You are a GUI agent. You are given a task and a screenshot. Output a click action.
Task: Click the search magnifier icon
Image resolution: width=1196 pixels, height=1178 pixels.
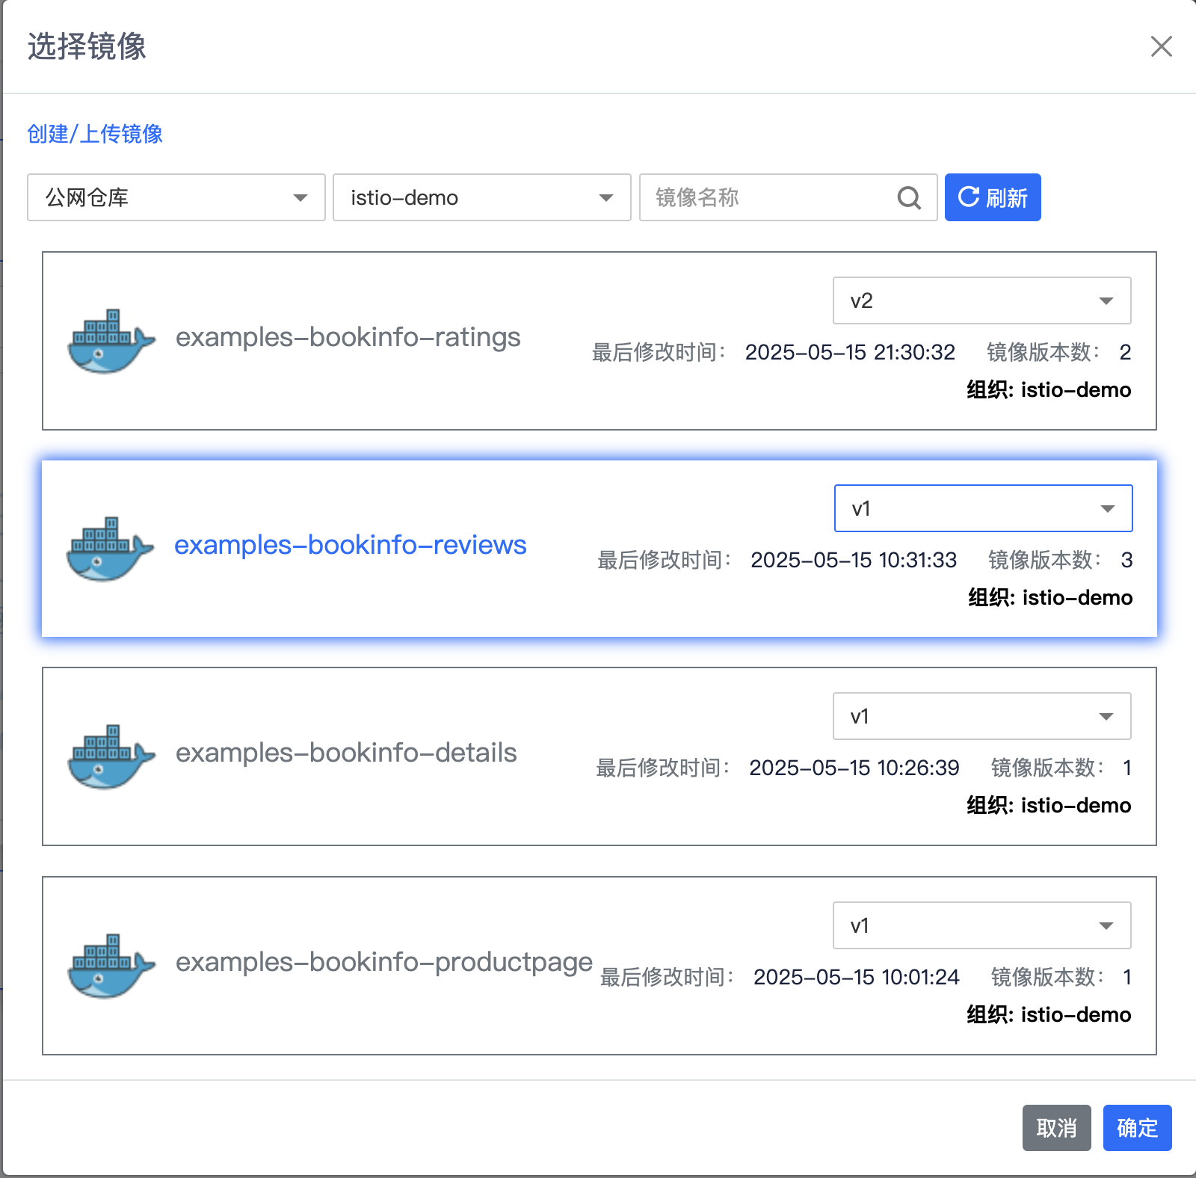pyautogui.click(x=909, y=198)
